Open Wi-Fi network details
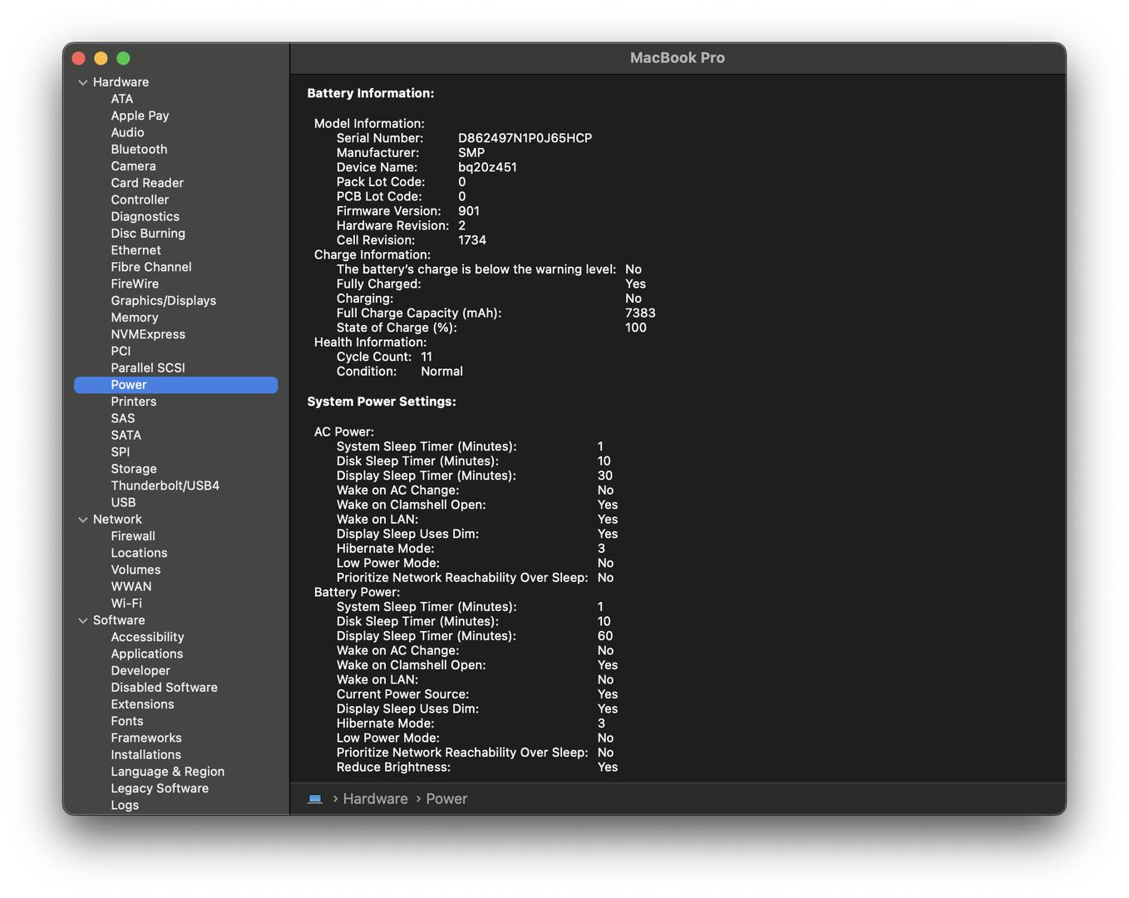Screen dimensions: 1129x898 [126, 603]
